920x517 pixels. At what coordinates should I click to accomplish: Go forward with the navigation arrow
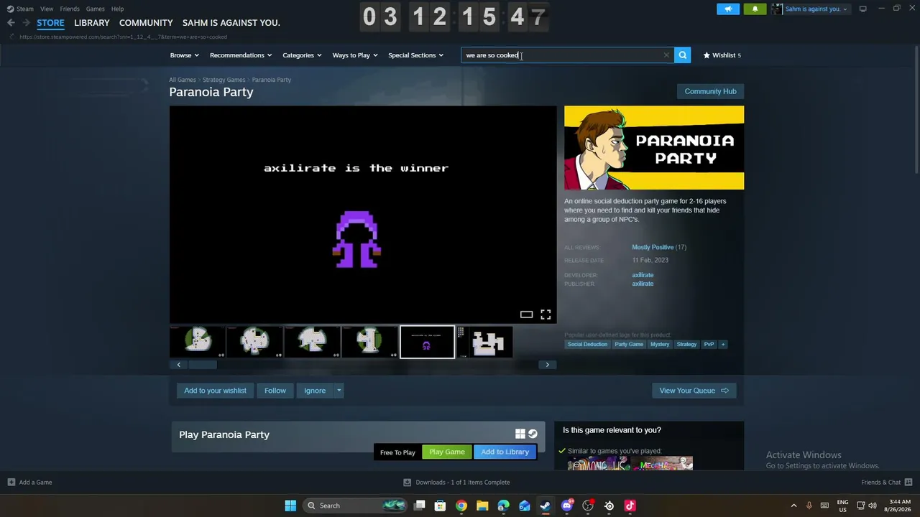click(x=26, y=23)
